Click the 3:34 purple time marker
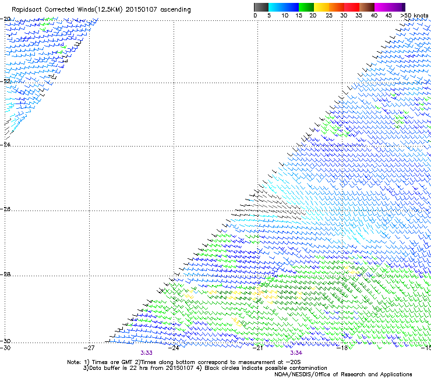This screenshot has height=378, width=431. click(x=296, y=353)
